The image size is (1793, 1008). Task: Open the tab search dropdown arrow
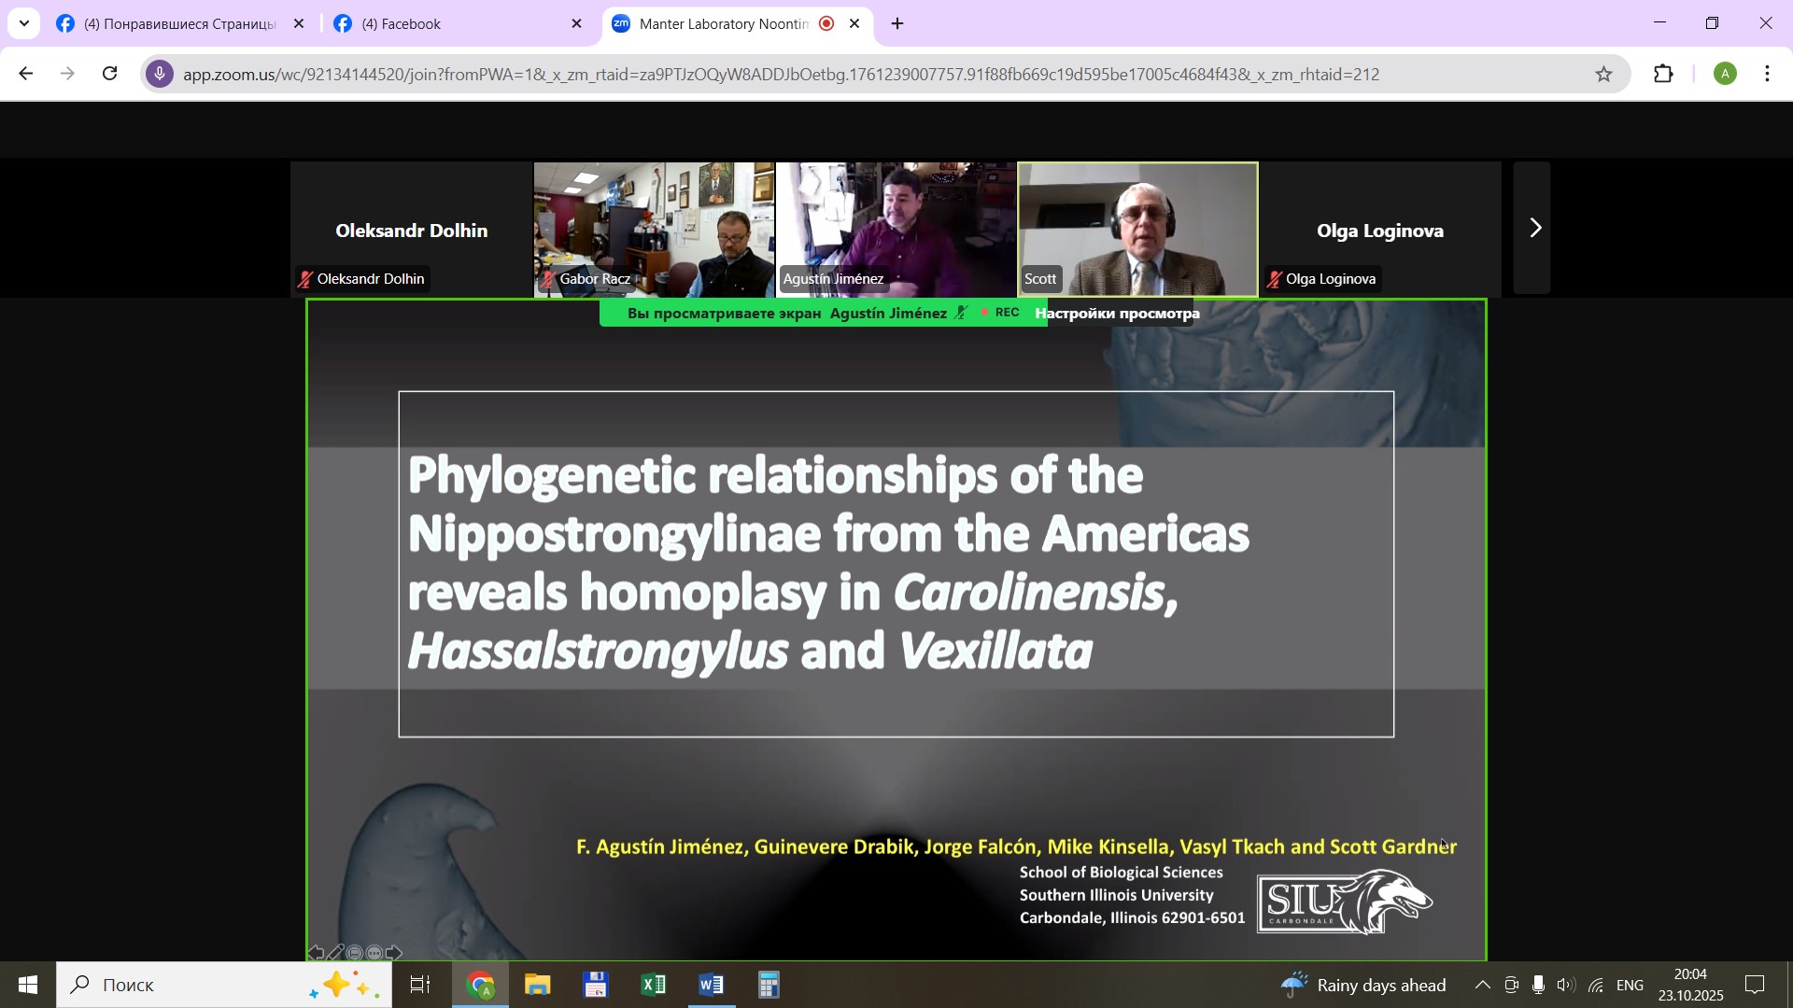click(24, 23)
